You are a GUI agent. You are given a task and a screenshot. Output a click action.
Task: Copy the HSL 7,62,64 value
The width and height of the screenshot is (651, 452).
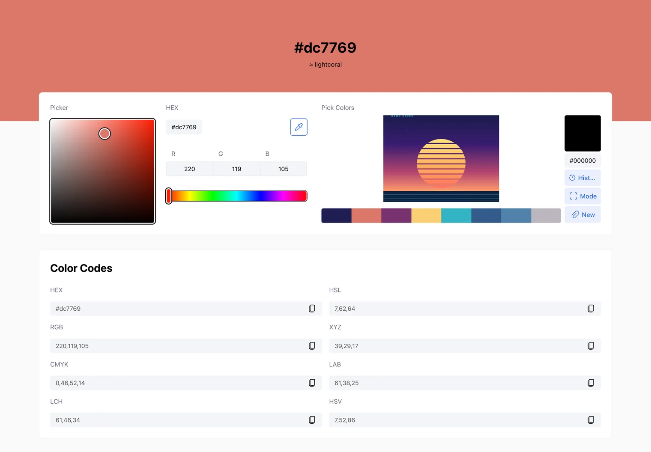pos(591,309)
